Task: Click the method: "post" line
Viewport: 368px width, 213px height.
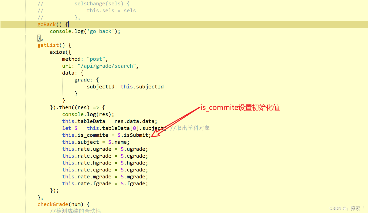Action: [x=85, y=59]
